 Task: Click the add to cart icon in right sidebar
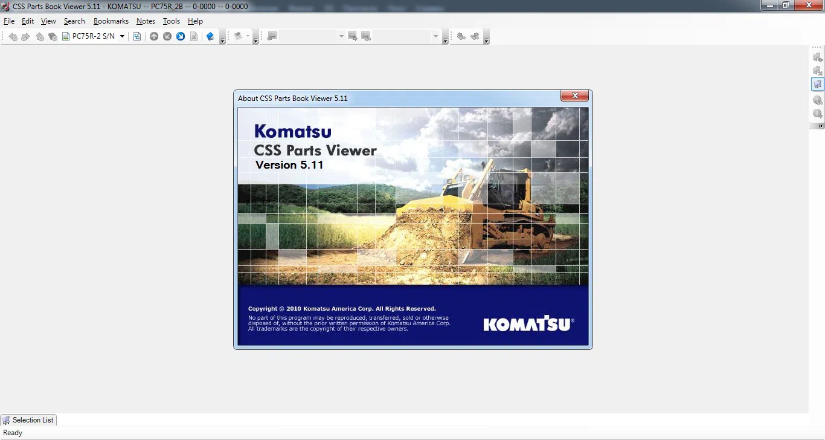817,57
